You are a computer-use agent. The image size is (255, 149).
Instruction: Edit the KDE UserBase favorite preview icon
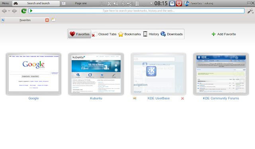[x=135, y=98]
